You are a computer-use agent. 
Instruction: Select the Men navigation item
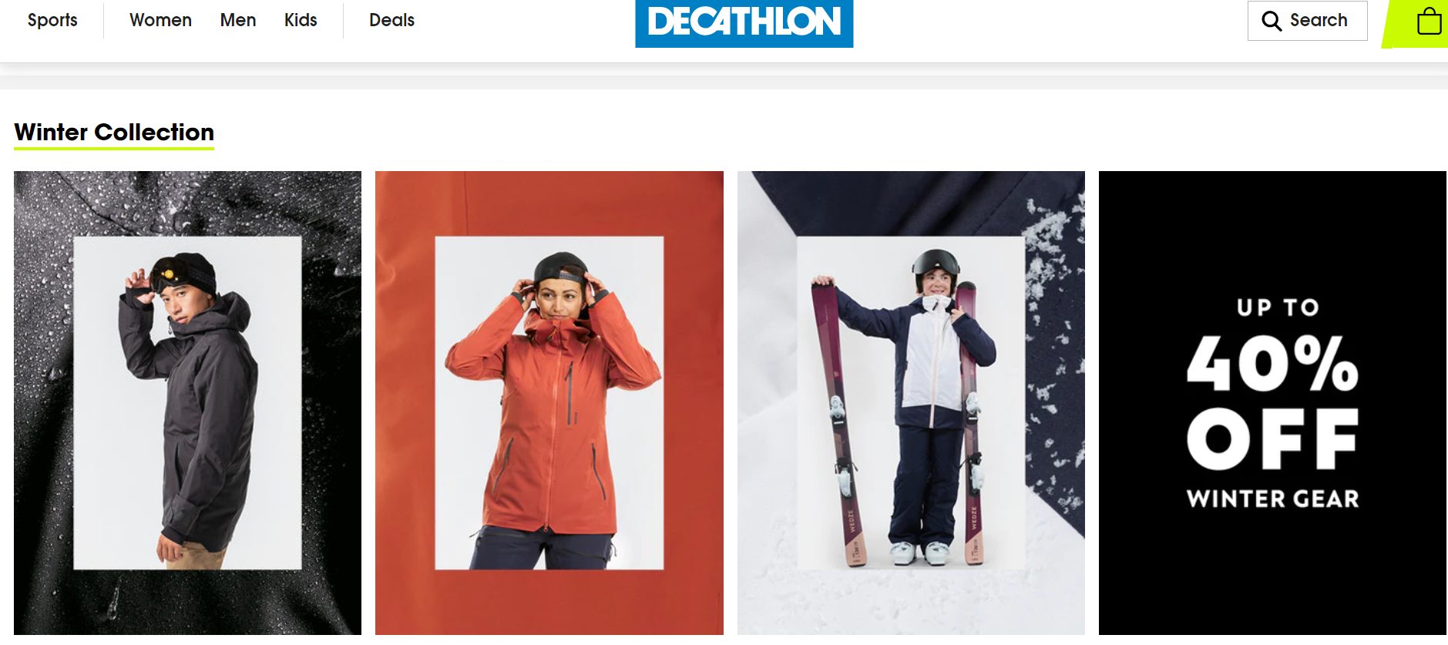(238, 20)
